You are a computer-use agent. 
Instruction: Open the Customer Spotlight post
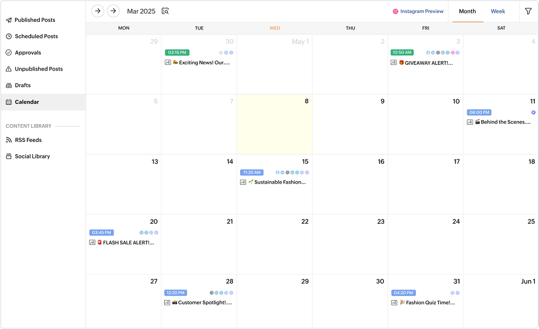click(x=202, y=303)
